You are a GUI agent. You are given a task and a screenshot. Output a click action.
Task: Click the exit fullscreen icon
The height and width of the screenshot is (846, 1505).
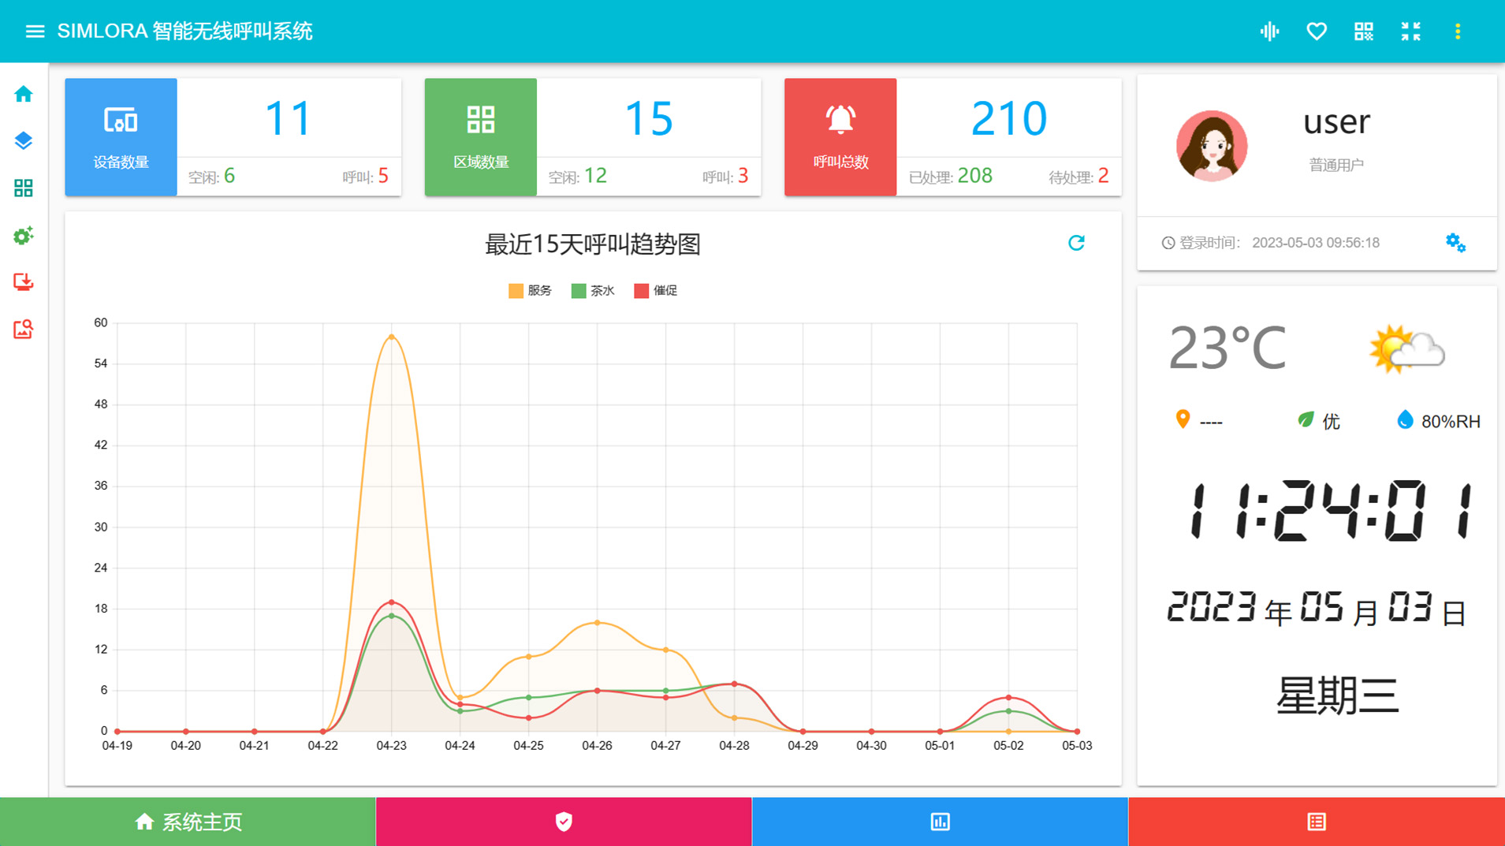[x=1410, y=32]
